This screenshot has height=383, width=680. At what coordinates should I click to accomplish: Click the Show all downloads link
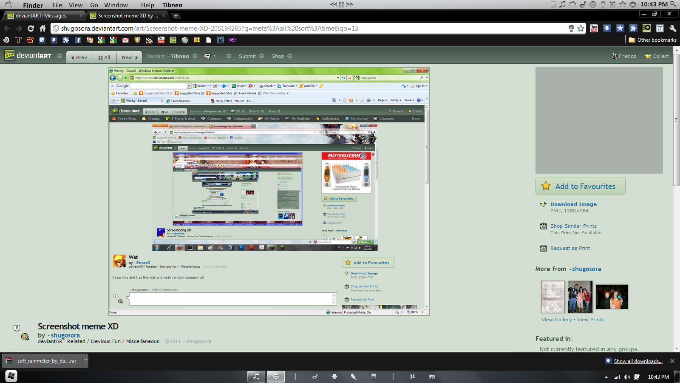point(638,361)
